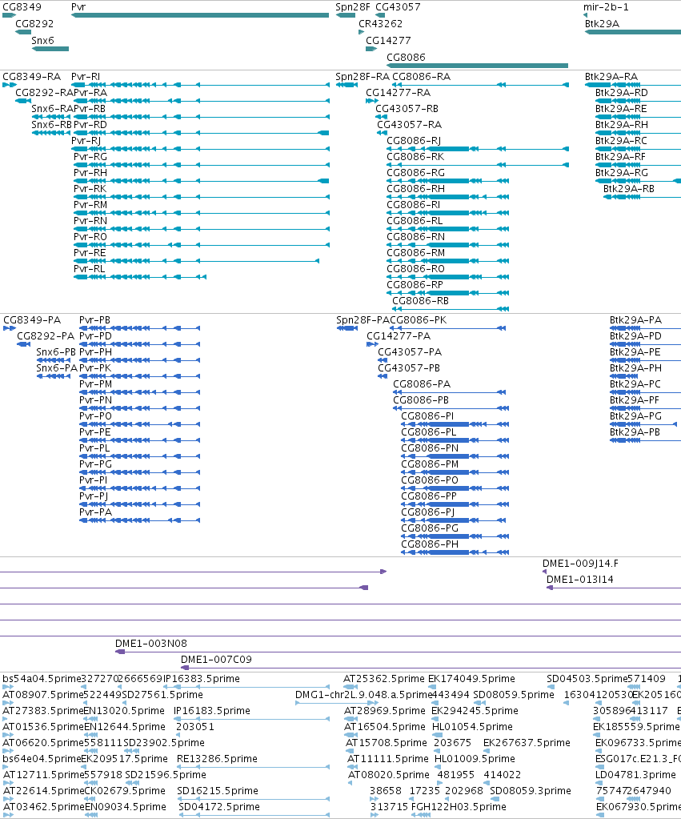Click the Snx6 gene label
The width and height of the screenshot is (681, 819).
click(x=43, y=41)
